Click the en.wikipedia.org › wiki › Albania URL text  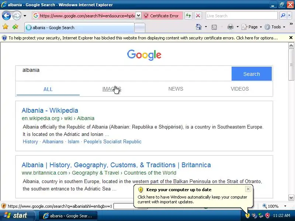58,118
